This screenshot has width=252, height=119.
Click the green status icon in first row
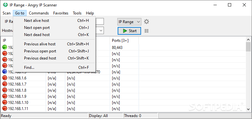tap(5, 47)
